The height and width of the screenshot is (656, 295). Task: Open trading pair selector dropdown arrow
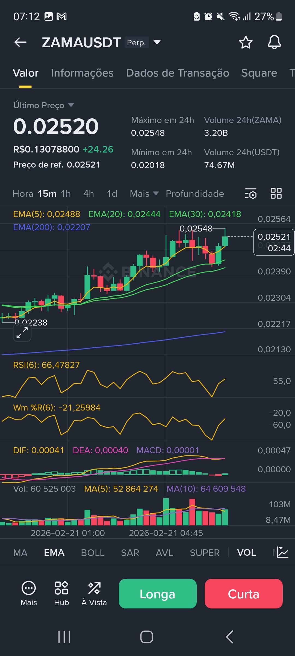pyautogui.click(x=157, y=42)
